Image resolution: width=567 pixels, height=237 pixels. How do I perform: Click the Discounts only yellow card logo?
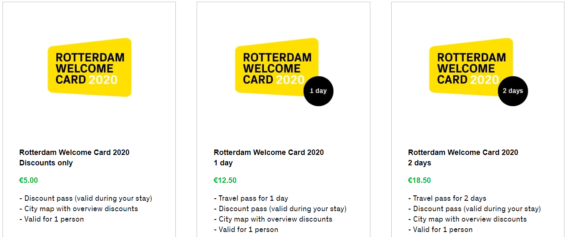[x=90, y=67]
